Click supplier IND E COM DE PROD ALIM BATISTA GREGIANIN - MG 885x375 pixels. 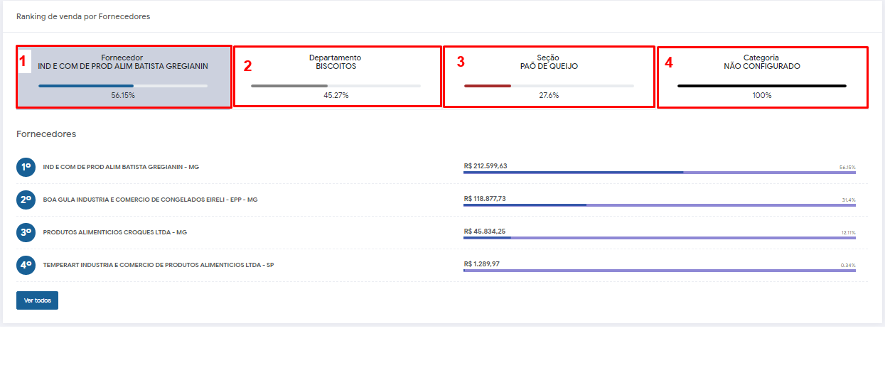coord(121,167)
